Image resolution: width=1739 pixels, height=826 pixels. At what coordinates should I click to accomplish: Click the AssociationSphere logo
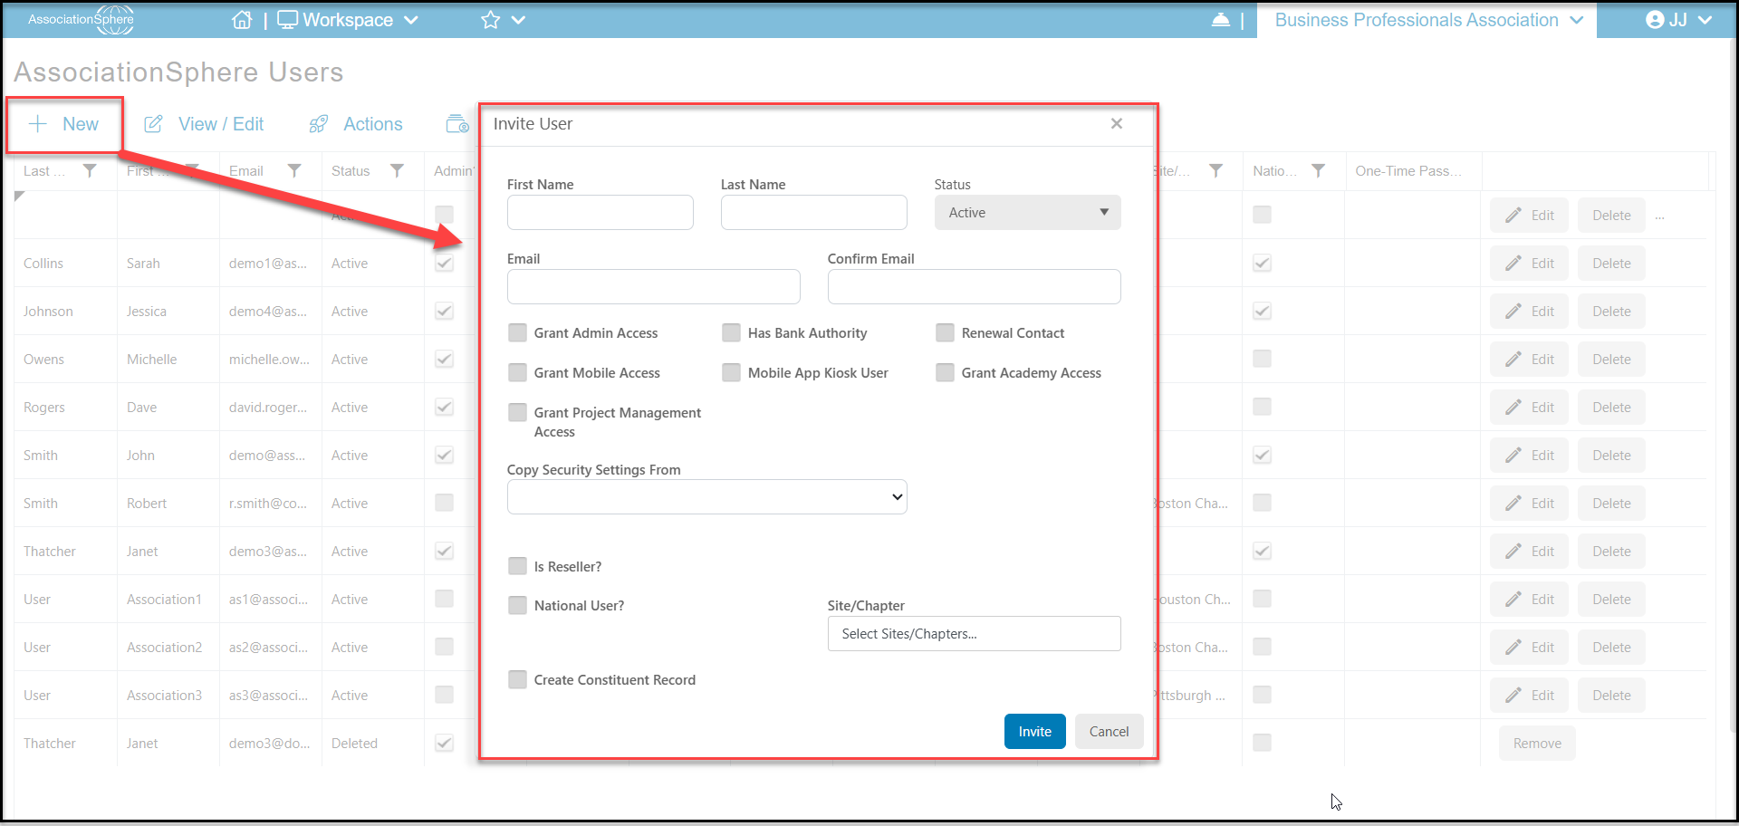(81, 19)
